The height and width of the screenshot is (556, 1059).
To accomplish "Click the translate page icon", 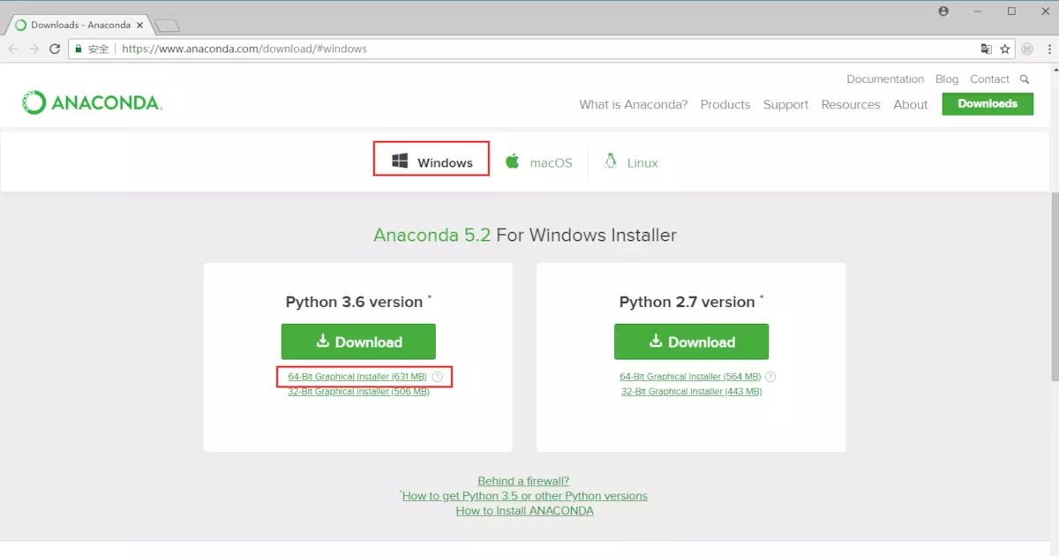I will pyautogui.click(x=987, y=49).
